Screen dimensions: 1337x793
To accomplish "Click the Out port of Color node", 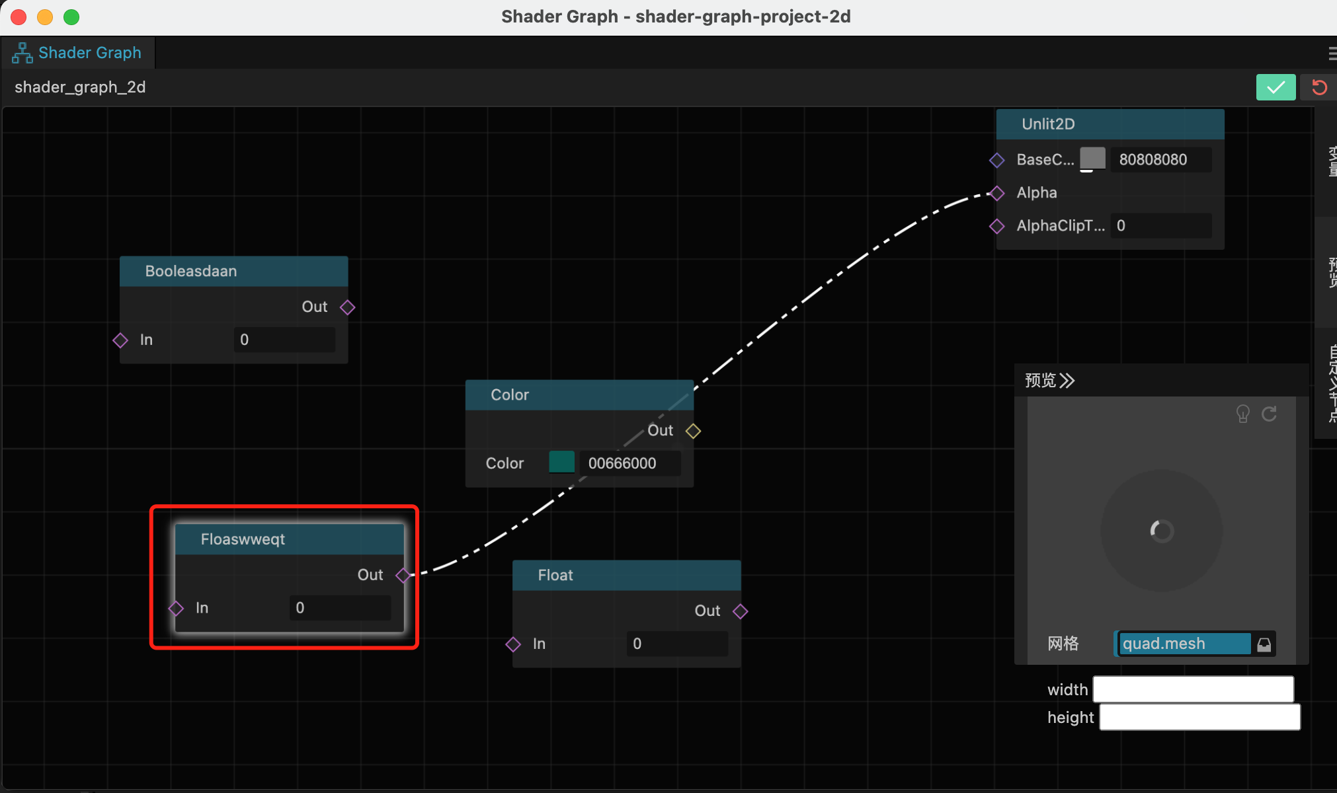I will [x=693, y=431].
